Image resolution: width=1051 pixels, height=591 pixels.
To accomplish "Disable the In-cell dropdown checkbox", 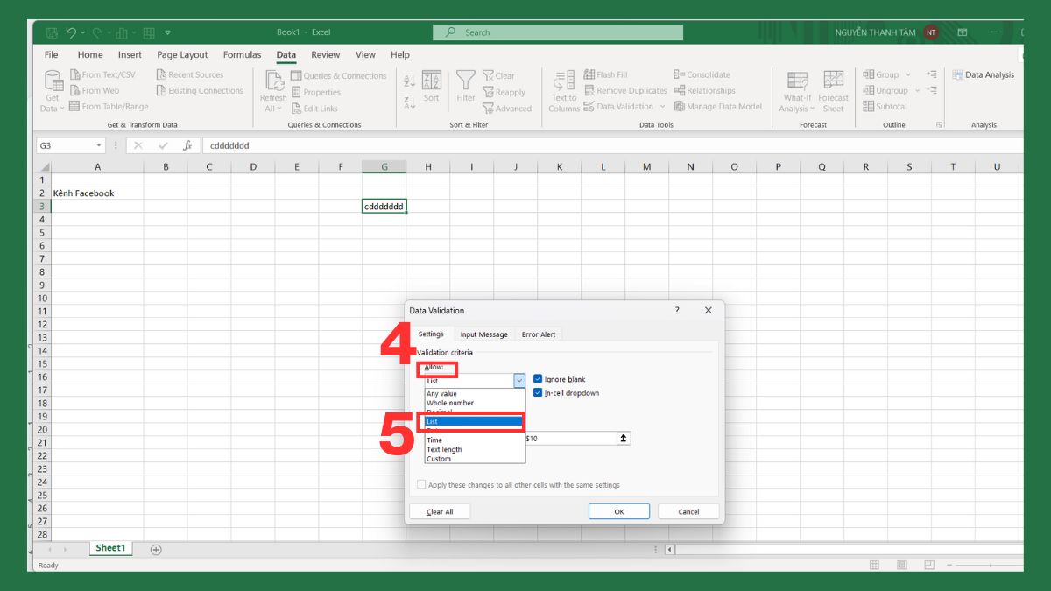I will (x=538, y=392).
